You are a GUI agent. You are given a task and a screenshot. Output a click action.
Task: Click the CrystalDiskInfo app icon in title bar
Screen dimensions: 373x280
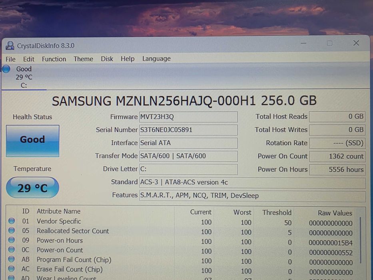(10, 46)
